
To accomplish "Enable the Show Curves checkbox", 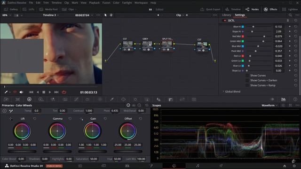I will pos(247,76).
